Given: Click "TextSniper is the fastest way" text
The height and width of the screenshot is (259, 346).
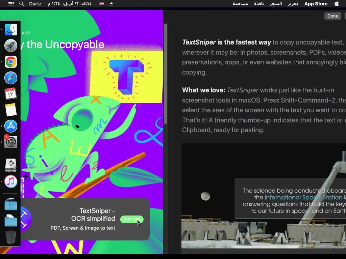Looking at the screenshot, I should 226,42.
